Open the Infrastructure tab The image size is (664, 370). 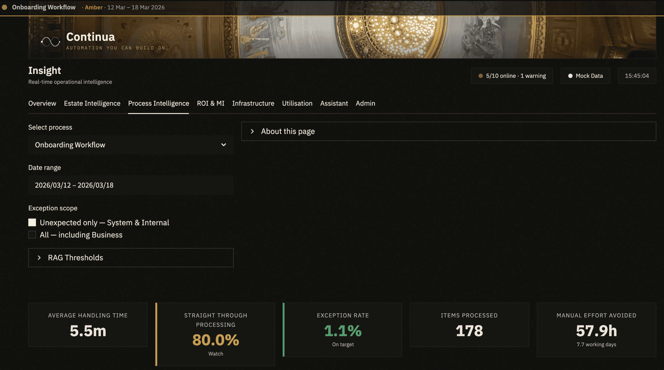253,103
